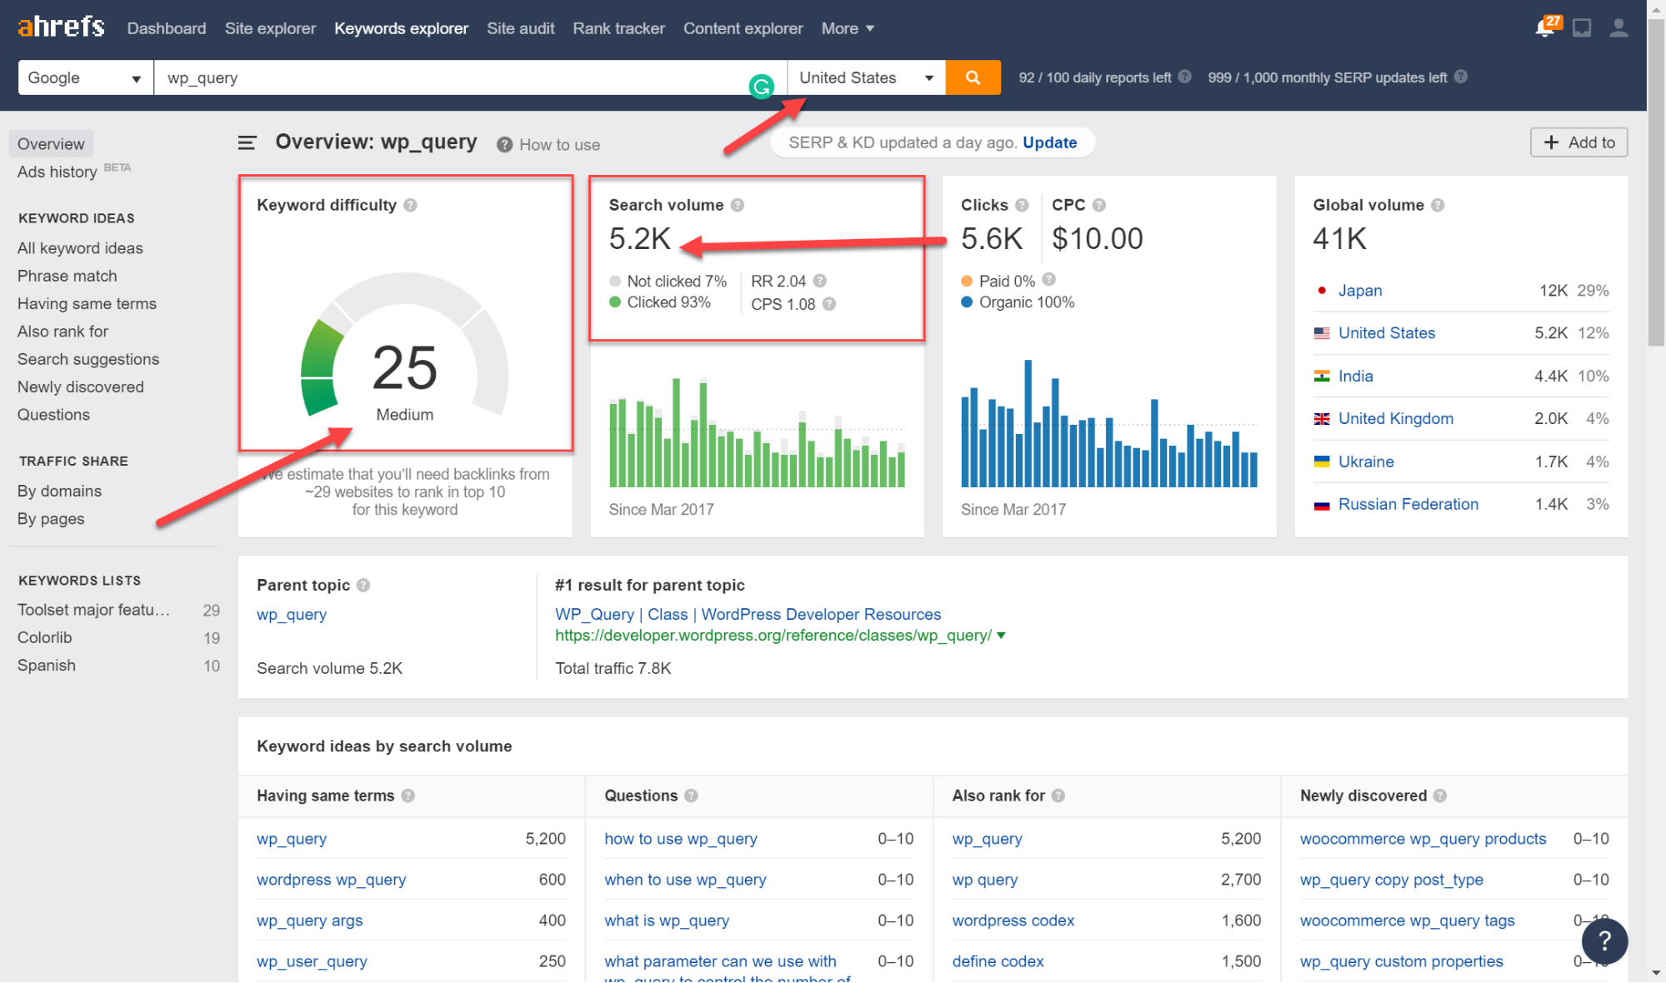Click Search volume help icon

pos(737,205)
